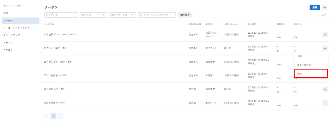This screenshot has width=335, height=127.
Task: Click 直接指定 cell in 11月プレゼント用クーポン row
Action: [x=210, y=62]
